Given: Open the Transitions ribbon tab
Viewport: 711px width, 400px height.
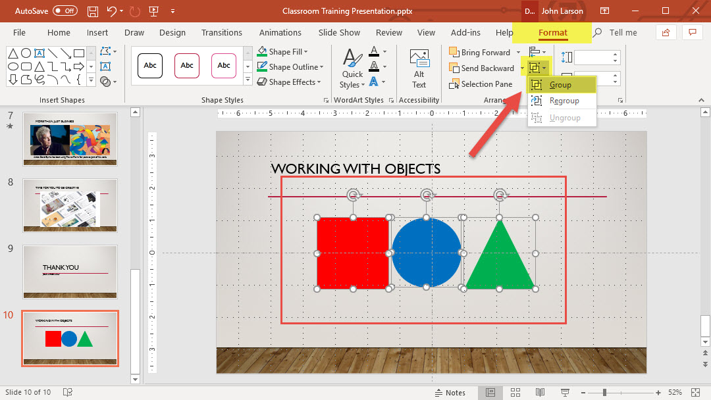Looking at the screenshot, I should point(222,32).
